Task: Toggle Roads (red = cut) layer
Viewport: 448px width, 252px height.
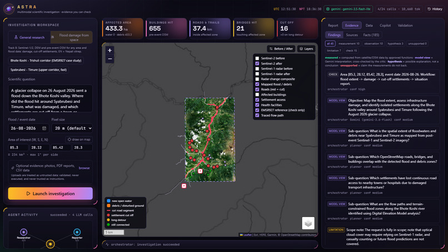Action: (x=257, y=89)
